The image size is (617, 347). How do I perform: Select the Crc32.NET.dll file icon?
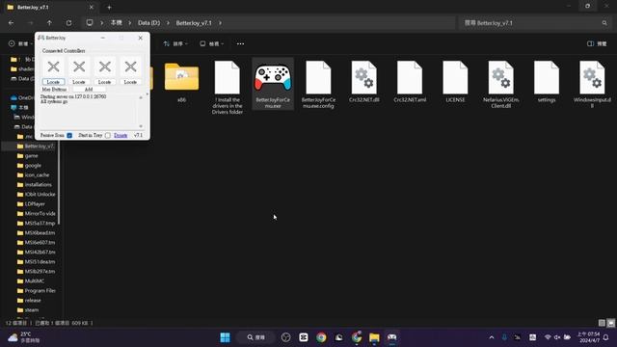(x=364, y=77)
